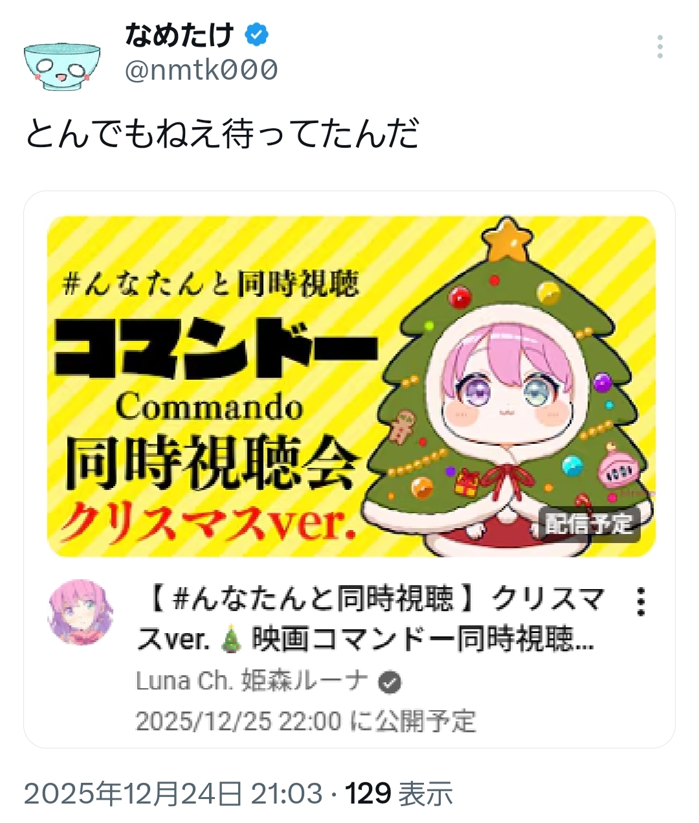
Task: Open the tweet timestamp 2025年12月24日 21:03
Action: (173, 794)
